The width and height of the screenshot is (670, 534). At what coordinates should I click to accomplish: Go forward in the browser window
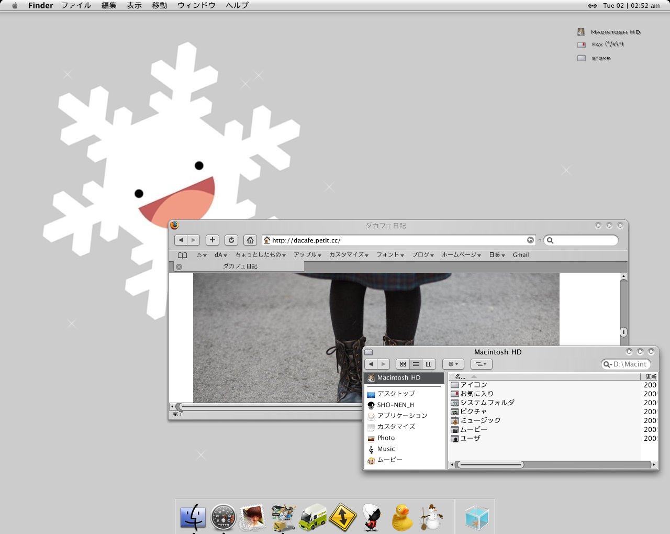[194, 240]
